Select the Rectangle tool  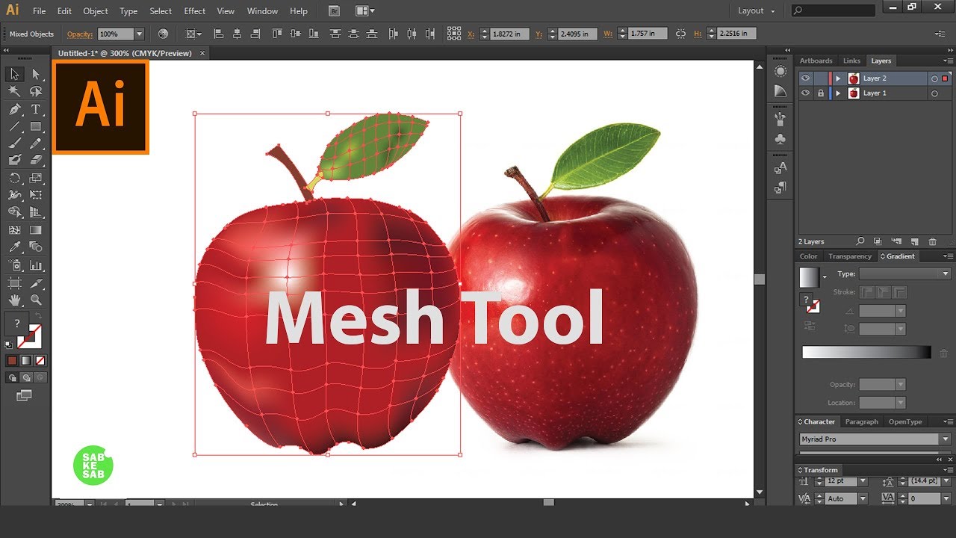point(36,126)
